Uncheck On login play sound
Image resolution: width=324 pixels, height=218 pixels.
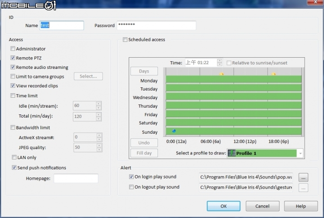tap(131, 177)
